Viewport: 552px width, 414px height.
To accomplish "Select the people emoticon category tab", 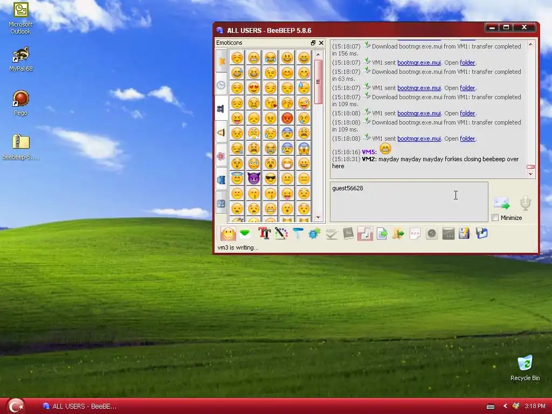I will [222, 109].
